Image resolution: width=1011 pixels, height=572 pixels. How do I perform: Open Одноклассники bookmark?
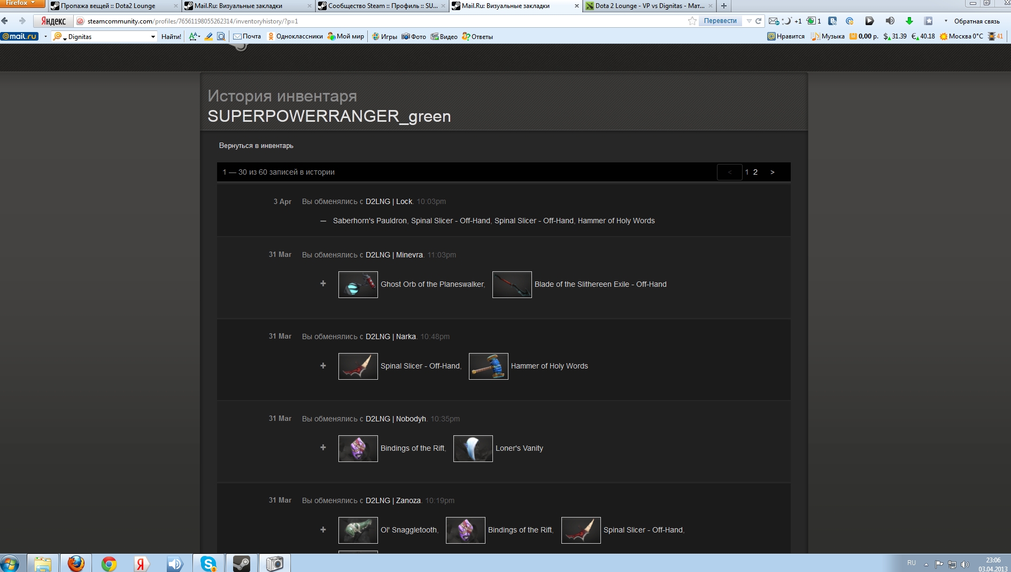tap(295, 36)
